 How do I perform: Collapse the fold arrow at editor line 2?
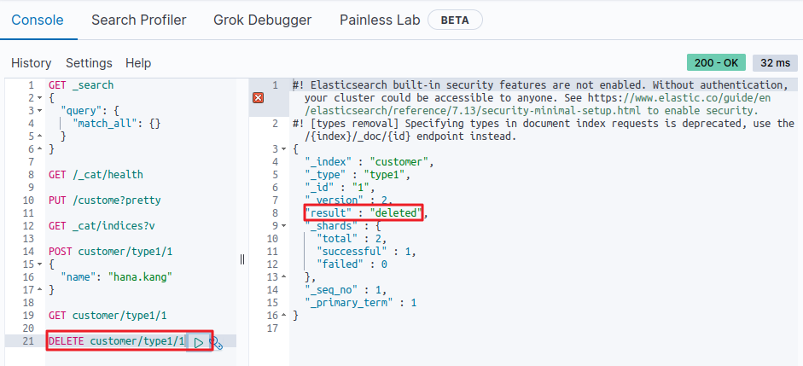(x=39, y=98)
